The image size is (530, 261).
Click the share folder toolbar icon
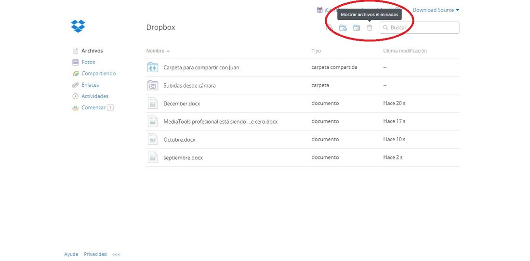[357, 27]
